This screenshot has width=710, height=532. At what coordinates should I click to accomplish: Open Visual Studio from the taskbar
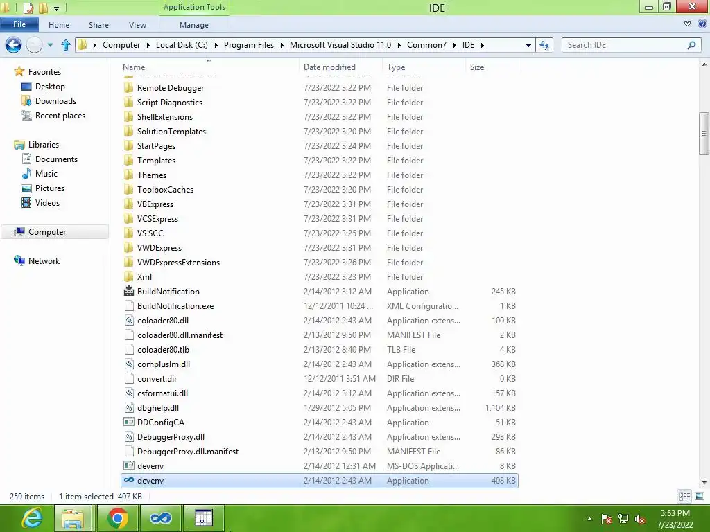click(x=161, y=518)
